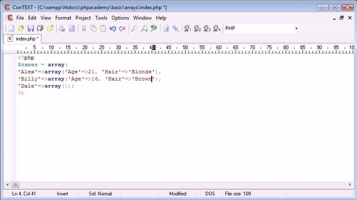
Task: Click the horizontal scrollbar left arrow
Action: click(x=7, y=184)
